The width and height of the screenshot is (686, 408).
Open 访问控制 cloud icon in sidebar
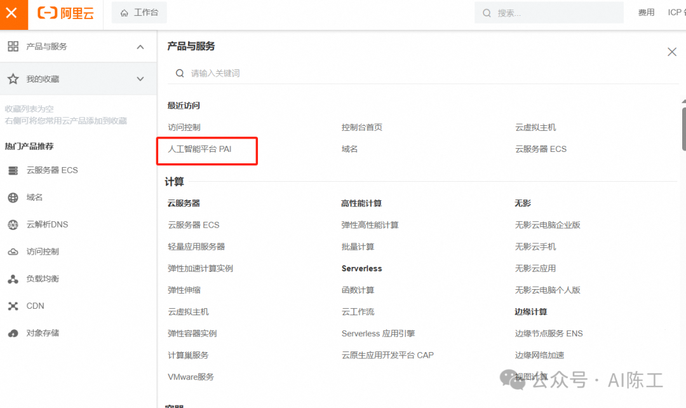tap(13, 252)
